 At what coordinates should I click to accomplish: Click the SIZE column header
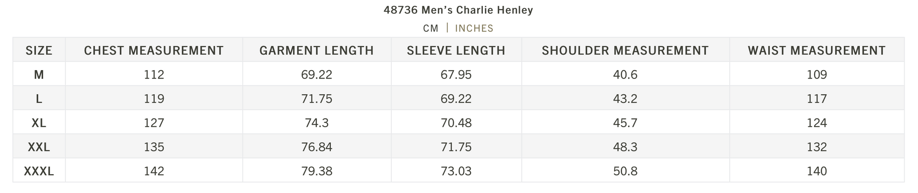39,50
